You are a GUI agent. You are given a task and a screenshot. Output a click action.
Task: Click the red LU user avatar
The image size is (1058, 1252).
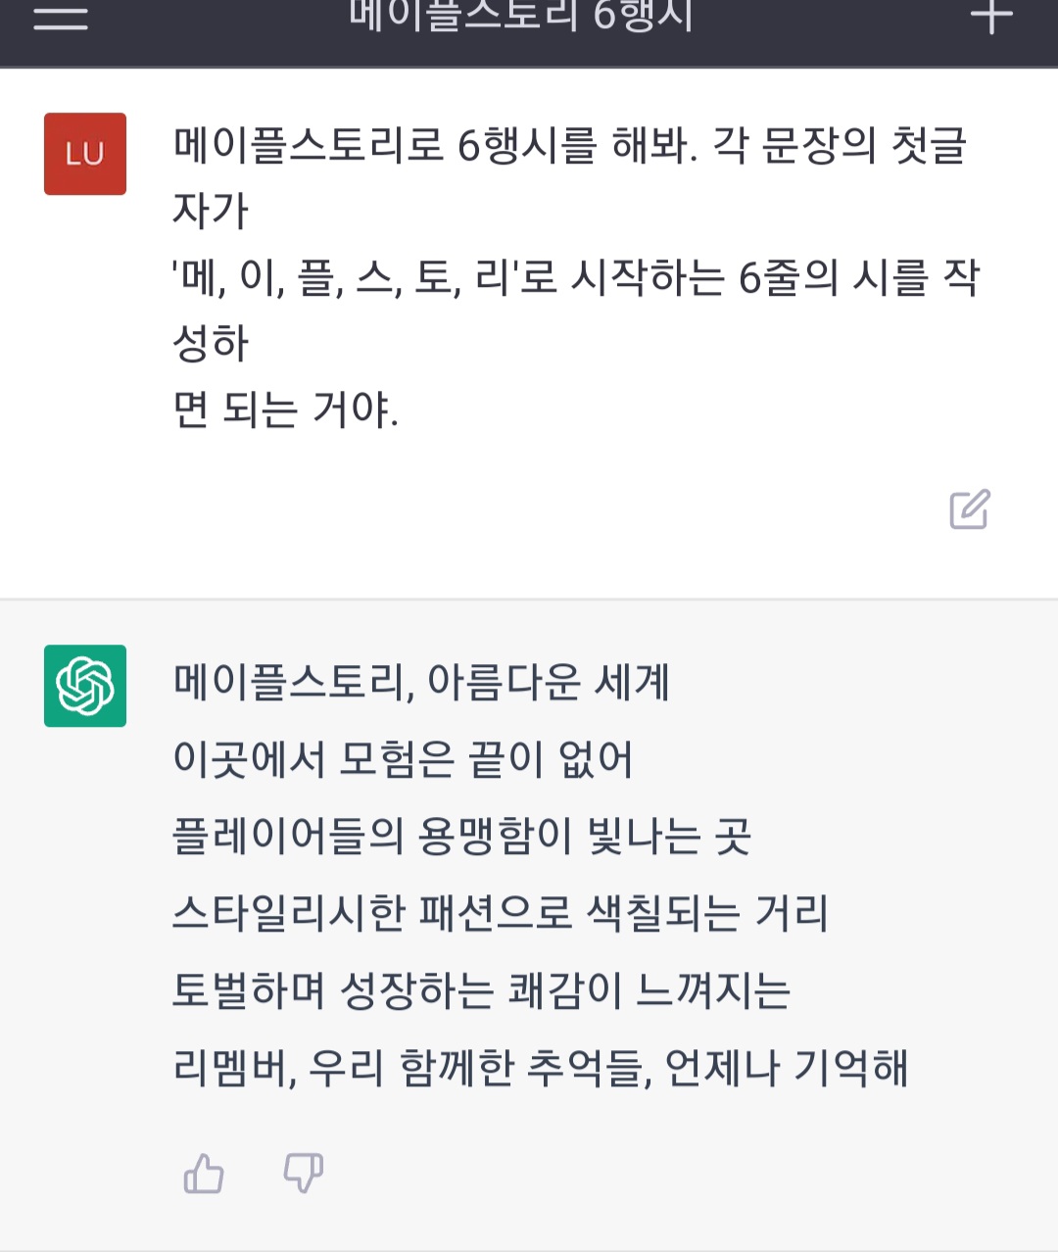pyautogui.click(x=85, y=154)
